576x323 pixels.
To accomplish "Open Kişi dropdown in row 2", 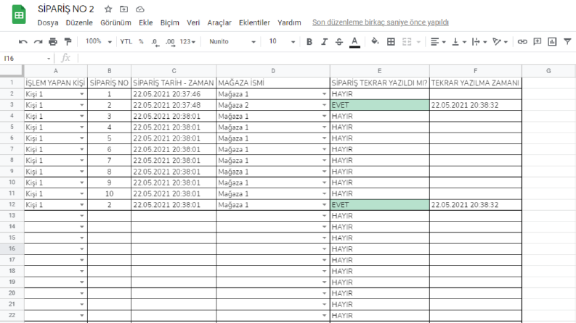I will pos(82,94).
